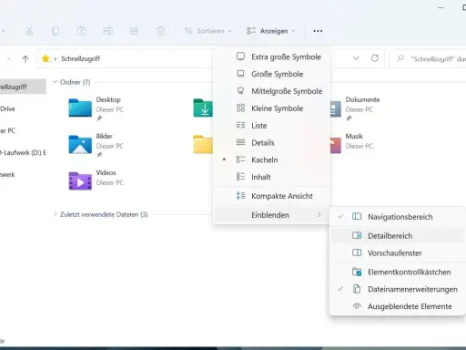This screenshot has width=466, height=350.
Task: Expand address bar history chevron
Action: pos(356,58)
